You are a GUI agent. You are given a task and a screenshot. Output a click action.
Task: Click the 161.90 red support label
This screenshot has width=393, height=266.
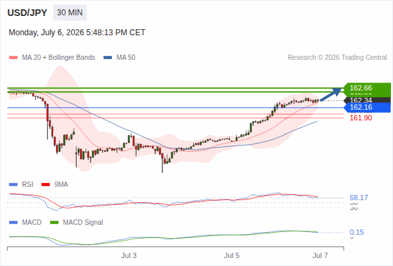click(x=360, y=118)
